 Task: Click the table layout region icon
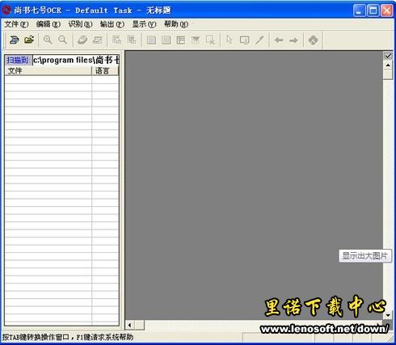181,40
